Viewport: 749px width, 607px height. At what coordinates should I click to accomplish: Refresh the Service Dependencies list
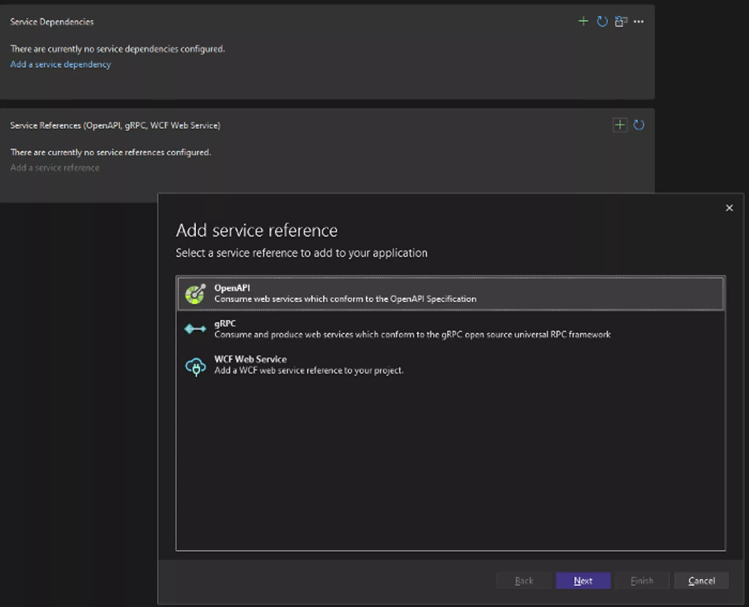pos(602,21)
